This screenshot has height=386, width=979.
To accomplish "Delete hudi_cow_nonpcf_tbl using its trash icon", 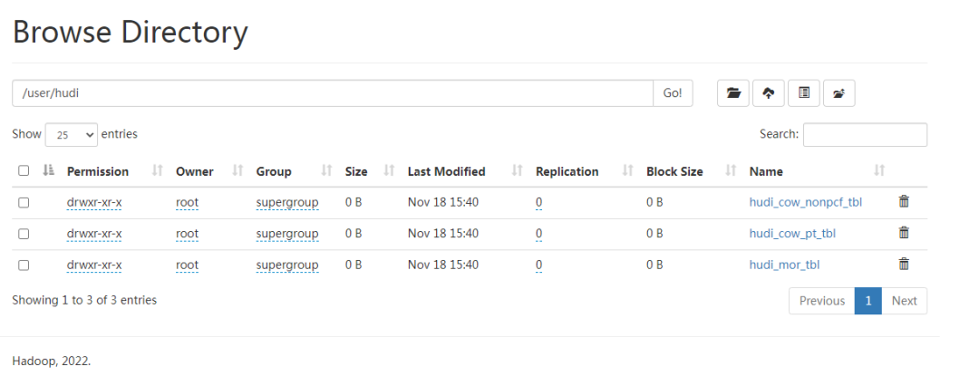I will [904, 202].
